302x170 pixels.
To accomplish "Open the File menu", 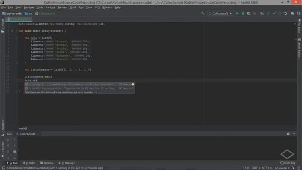I will click(3, 8).
